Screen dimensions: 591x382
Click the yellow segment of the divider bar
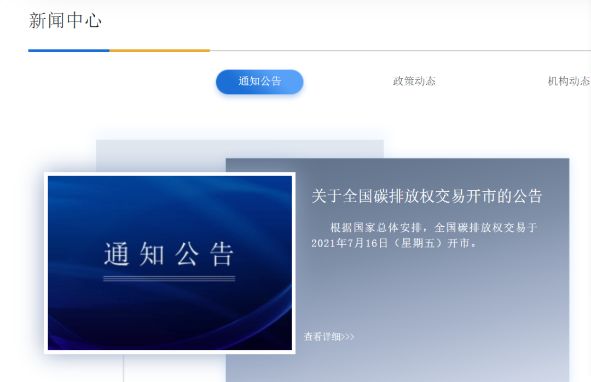(x=160, y=50)
